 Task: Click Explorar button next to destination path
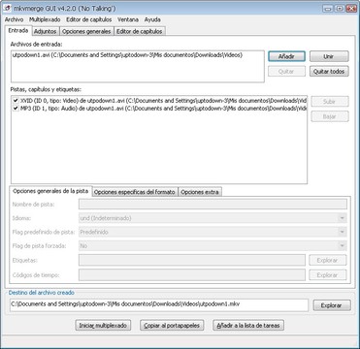(x=332, y=305)
